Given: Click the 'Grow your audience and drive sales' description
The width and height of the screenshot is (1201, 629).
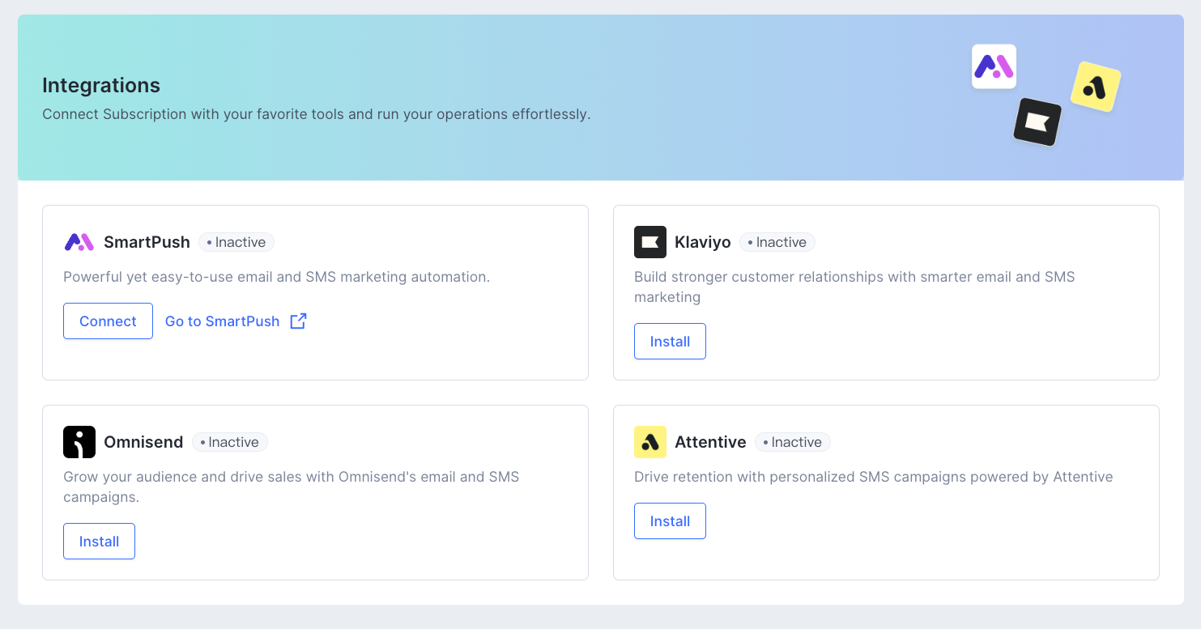Looking at the screenshot, I should (292, 487).
